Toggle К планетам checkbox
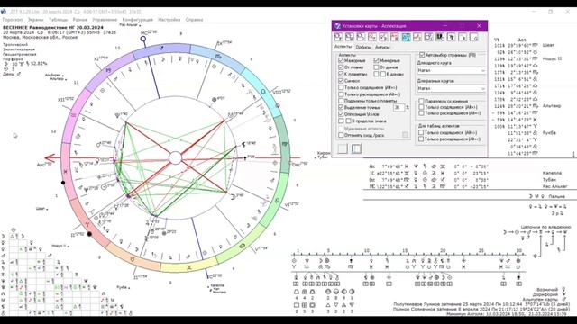577x324 pixels. pos(341,74)
